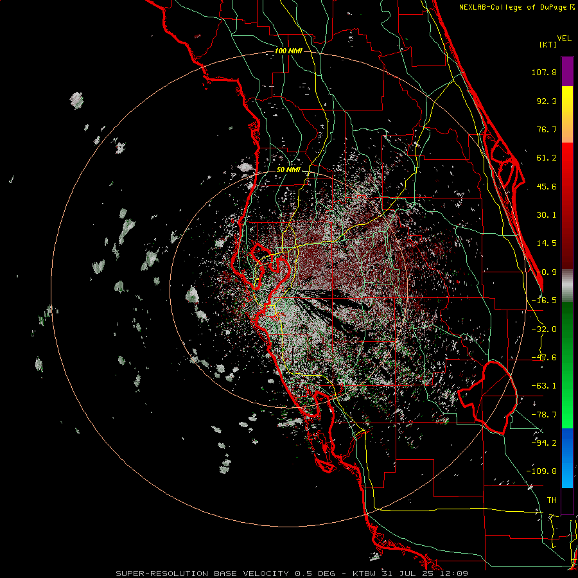Click the 14.5 velocity scale value

click(547, 243)
